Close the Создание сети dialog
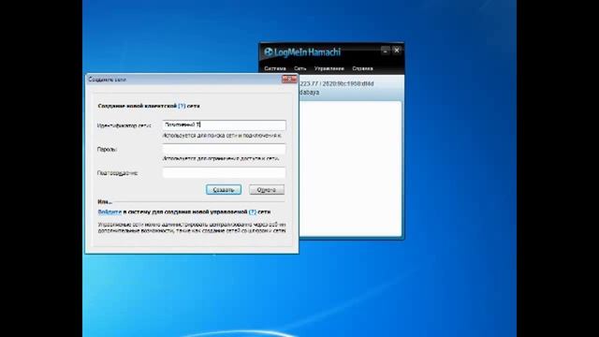Image resolution: width=599 pixels, height=337 pixels. tap(289, 79)
